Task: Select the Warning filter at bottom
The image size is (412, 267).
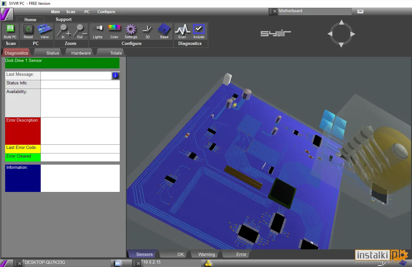Action: (206, 254)
